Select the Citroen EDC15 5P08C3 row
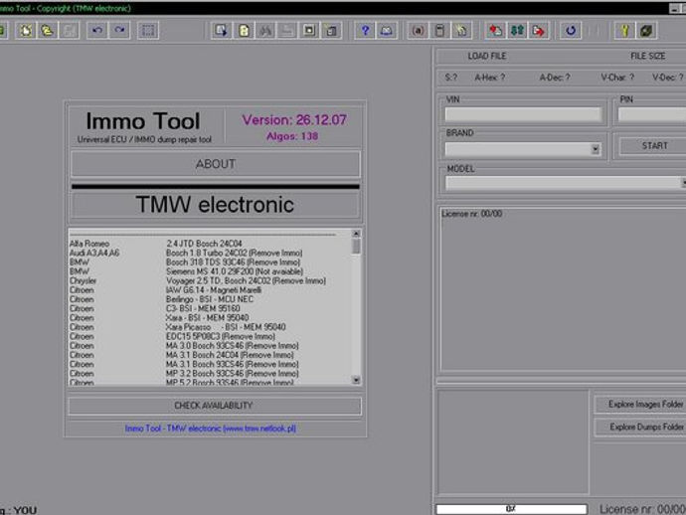 [210, 336]
